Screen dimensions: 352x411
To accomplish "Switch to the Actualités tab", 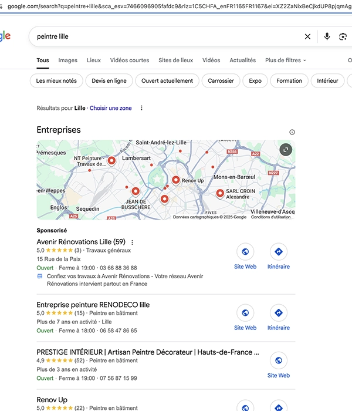I will pyautogui.click(x=243, y=60).
